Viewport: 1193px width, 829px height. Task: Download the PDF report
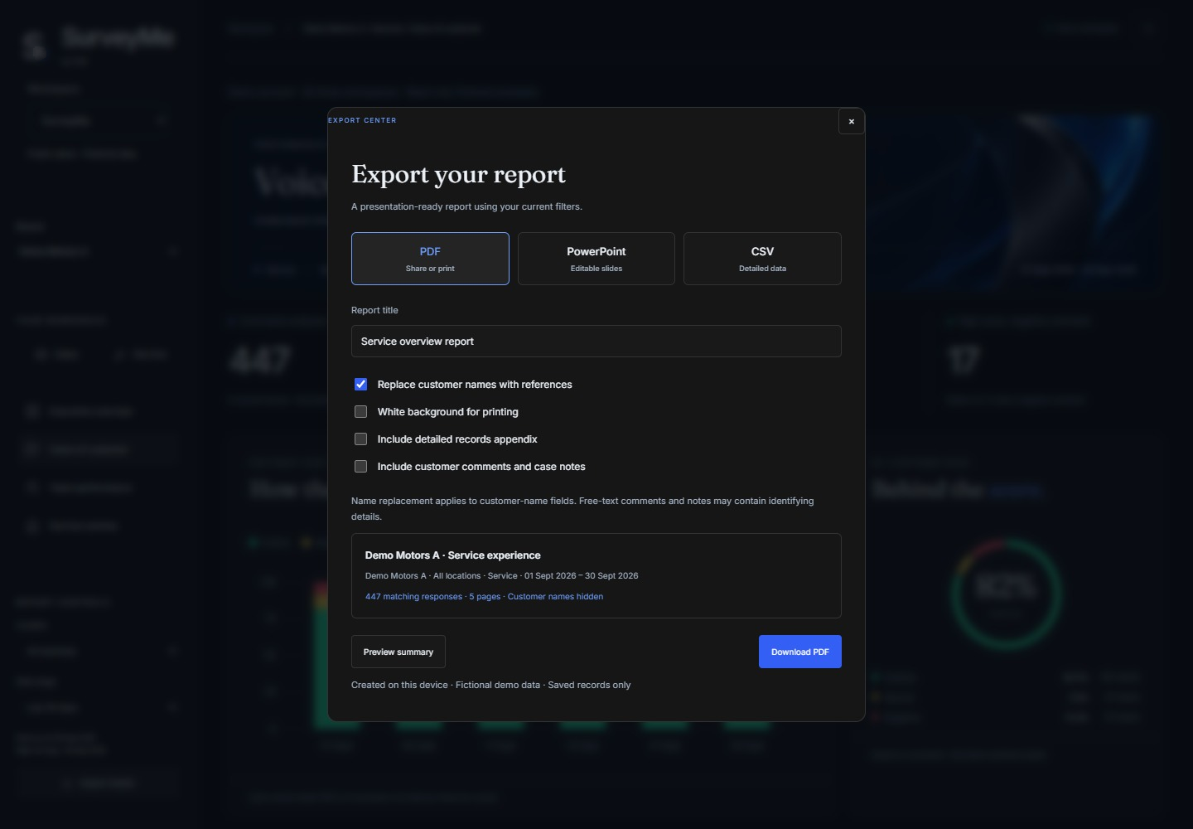pyautogui.click(x=800, y=652)
